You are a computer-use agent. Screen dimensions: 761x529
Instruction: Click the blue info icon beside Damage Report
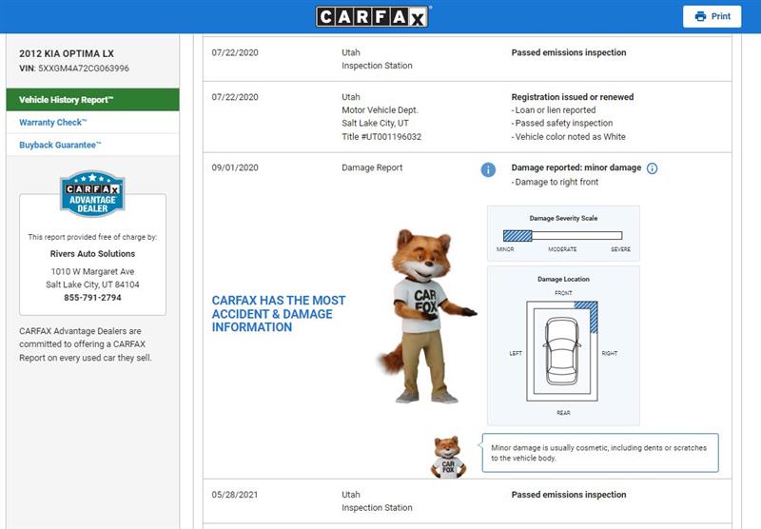click(x=488, y=169)
